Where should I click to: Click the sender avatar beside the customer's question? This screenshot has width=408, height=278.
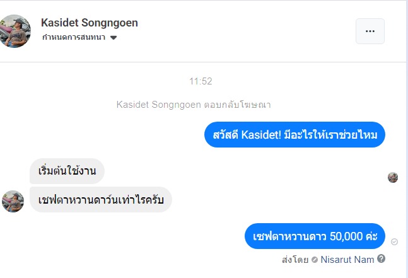coord(13,201)
